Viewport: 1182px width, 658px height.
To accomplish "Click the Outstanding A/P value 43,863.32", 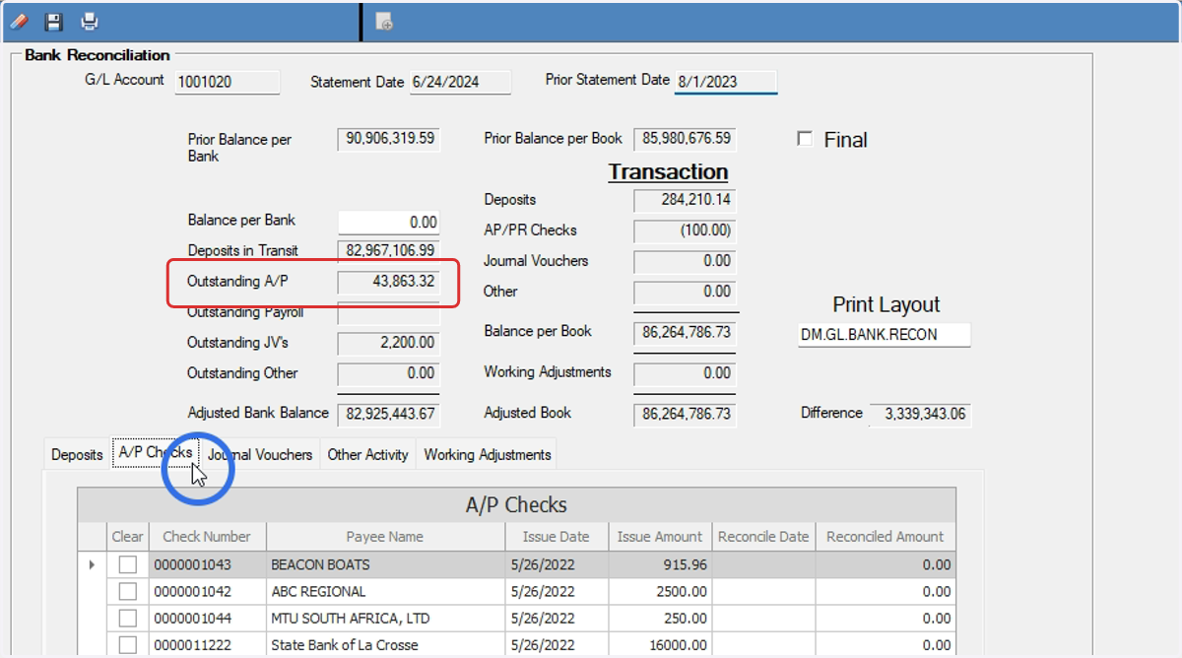I will (x=388, y=281).
